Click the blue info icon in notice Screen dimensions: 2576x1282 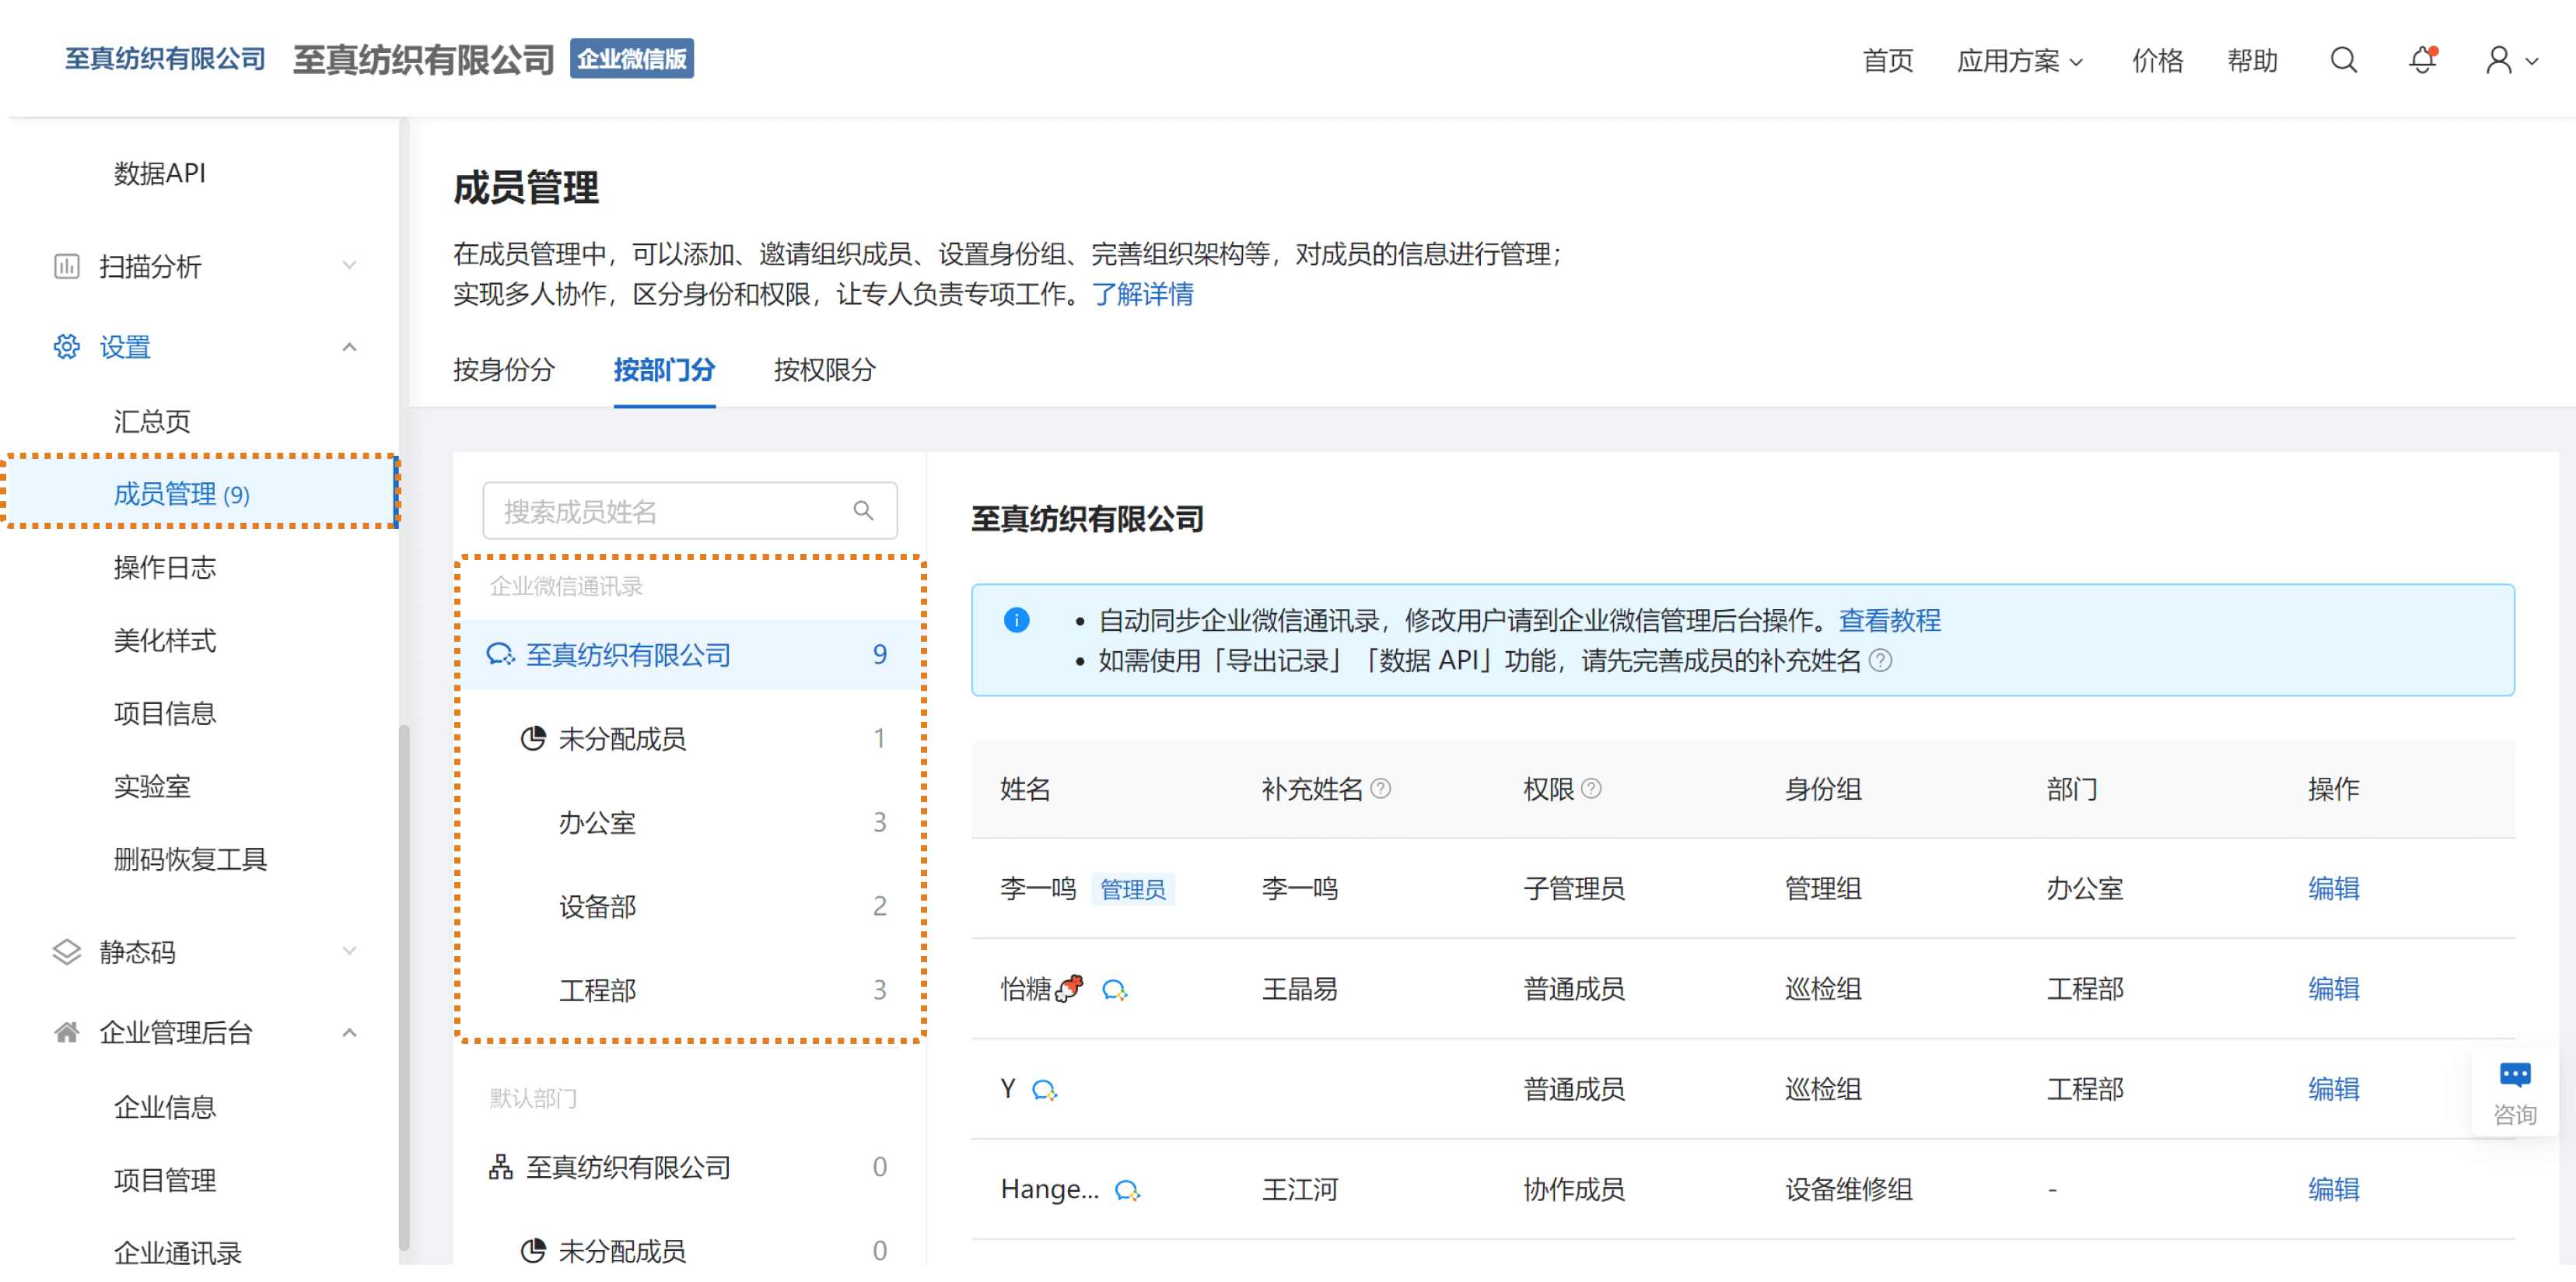[x=1016, y=620]
